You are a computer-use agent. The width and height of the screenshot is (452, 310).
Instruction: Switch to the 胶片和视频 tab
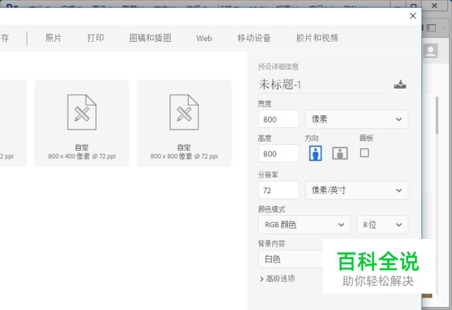coord(317,38)
